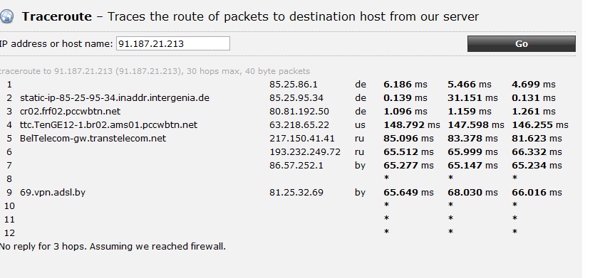Click IP address 86.57.252.1
Screen dimensions: 590x278
tap(296, 166)
